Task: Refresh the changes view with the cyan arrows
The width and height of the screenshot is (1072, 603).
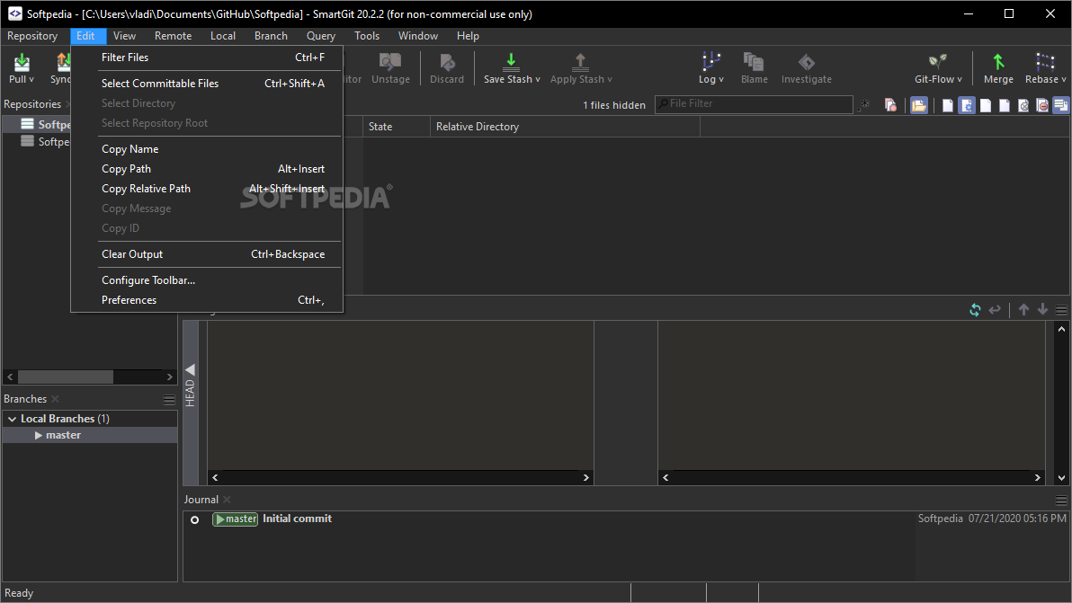Action: click(x=975, y=310)
